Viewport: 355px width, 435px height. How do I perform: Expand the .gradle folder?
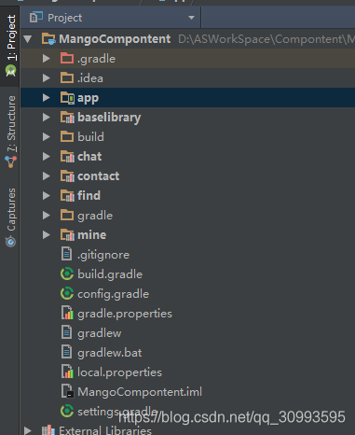point(47,59)
